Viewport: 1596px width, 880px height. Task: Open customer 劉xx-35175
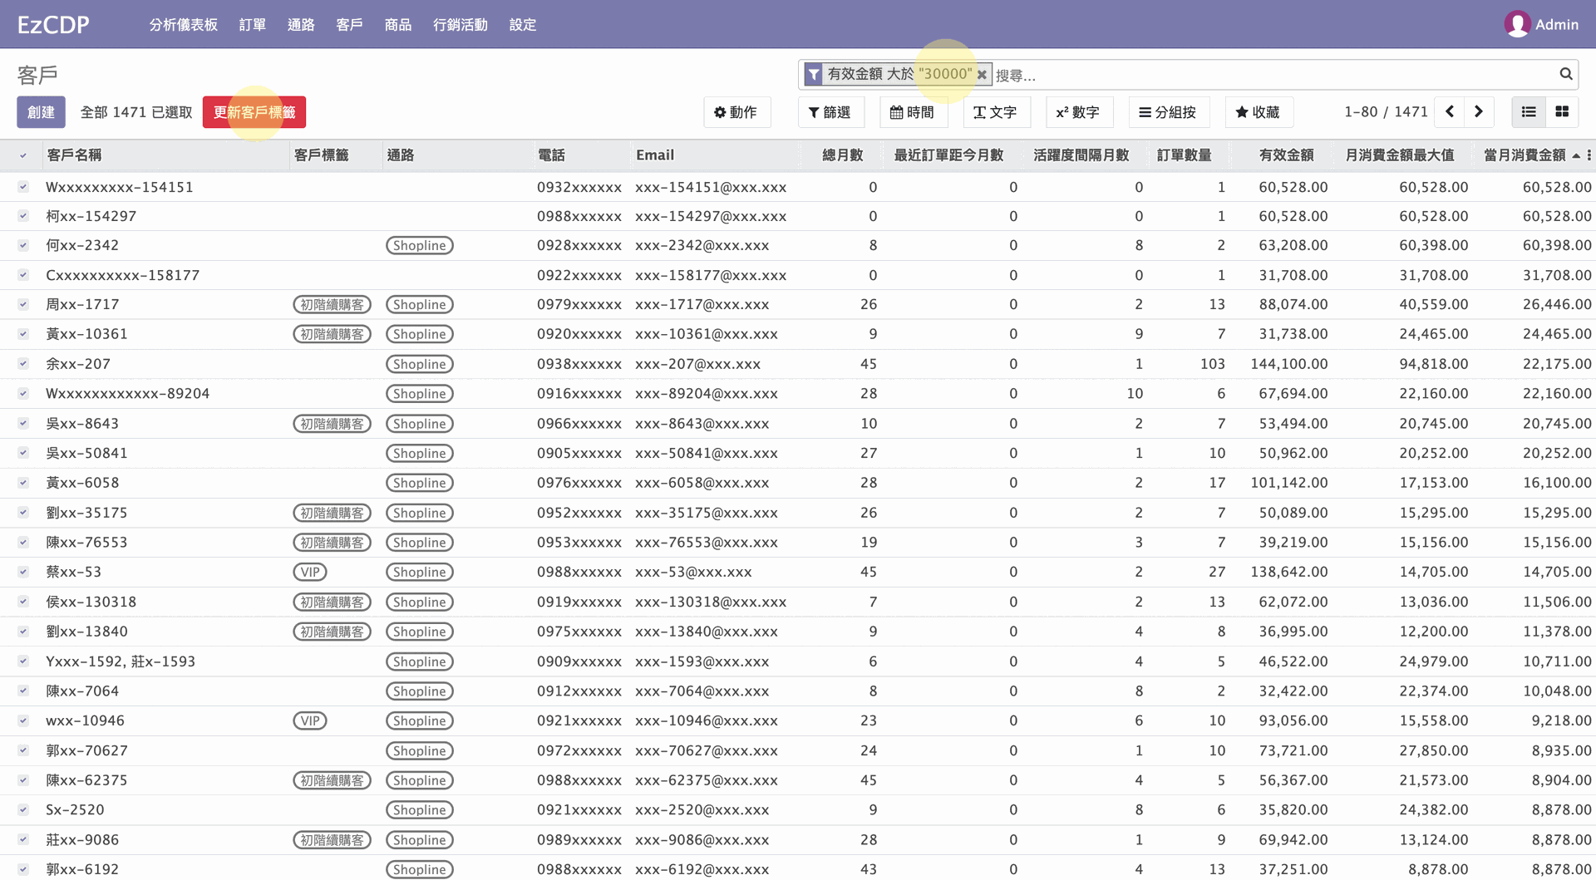coord(86,513)
